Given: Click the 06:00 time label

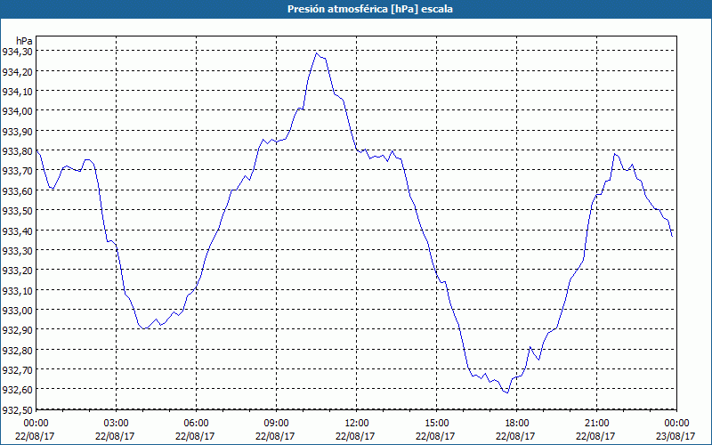Looking at the screenshot, I should [x=196, y=424].
